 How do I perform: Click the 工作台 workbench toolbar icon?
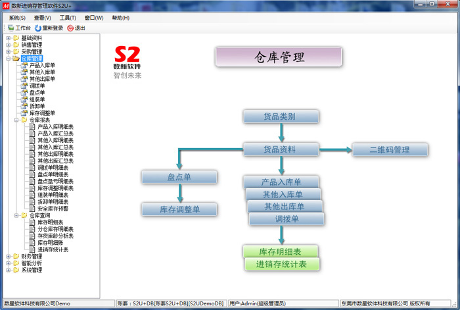click(x=11, y=28)
